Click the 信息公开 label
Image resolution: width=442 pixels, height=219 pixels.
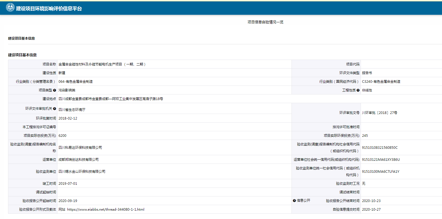[x=303, y=201]
